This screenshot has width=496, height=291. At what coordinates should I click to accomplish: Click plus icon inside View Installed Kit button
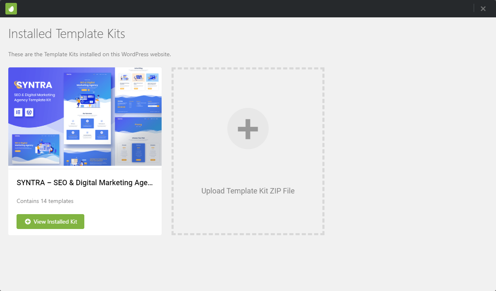coord(28,222)
